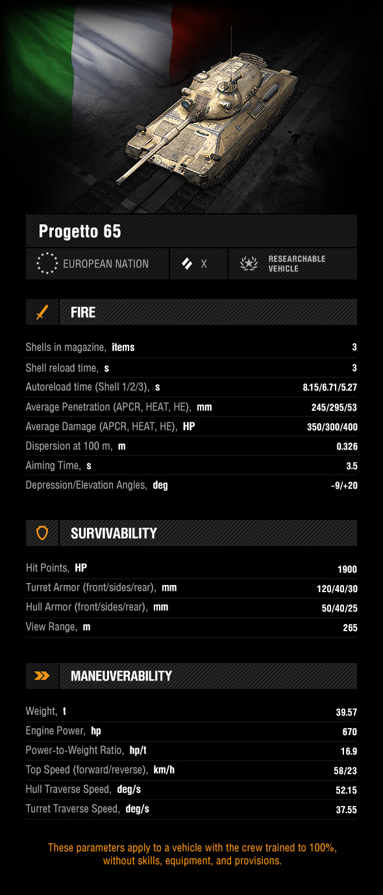Click the Hit Points value 1900
This screenshot has height=895, width=383.
(x=347, y=569)
